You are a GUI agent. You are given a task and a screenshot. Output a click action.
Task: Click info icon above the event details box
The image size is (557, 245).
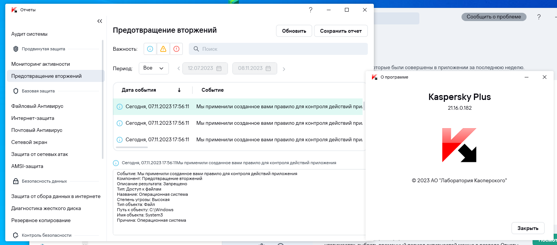point(116,163)
